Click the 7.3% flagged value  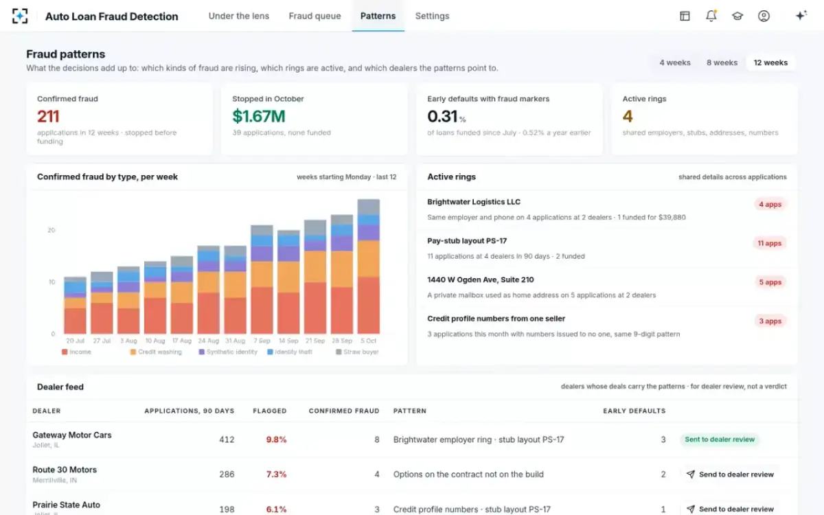click(x=276, y=474)
